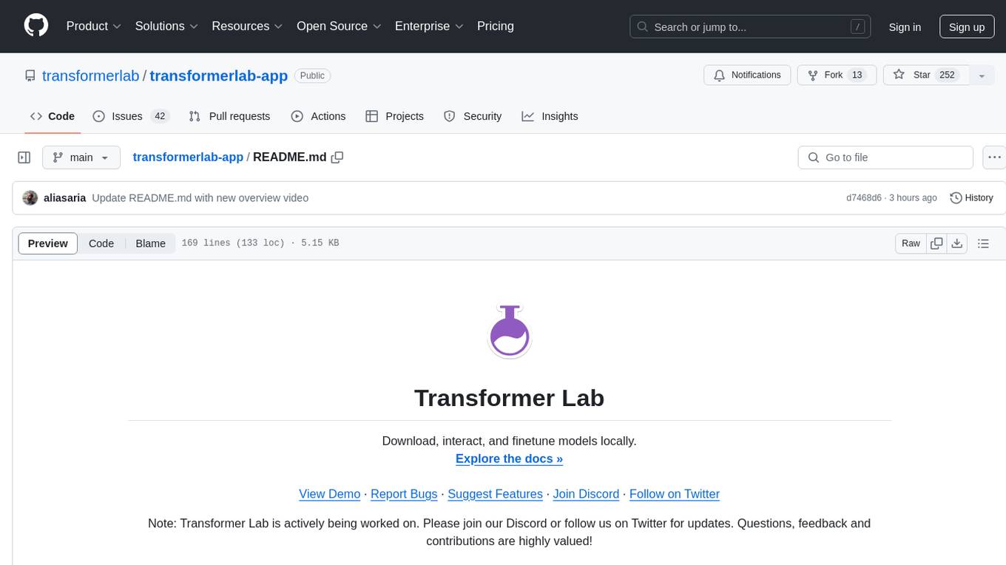Copy the README.md file path

pos(337,157)
